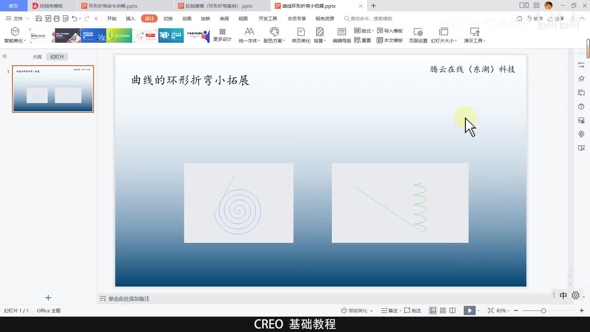Click 批注 comments icon in status bar
This screenshot has height=332, width=590.
click(x=413, y=311)
